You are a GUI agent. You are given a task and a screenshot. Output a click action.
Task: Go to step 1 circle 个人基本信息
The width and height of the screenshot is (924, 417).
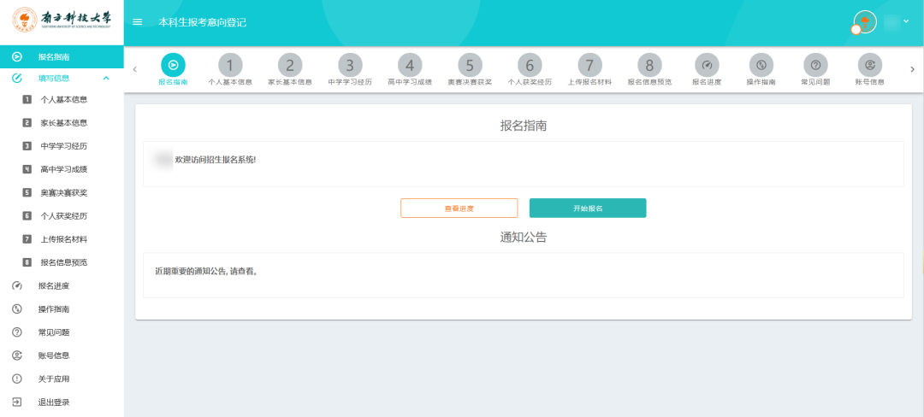pyautogui.click(x=230, y=65)
